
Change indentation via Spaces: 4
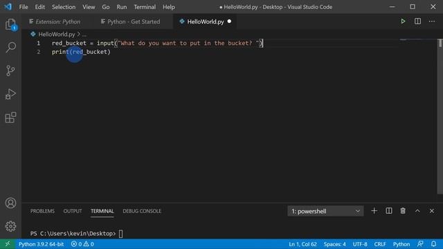(x=335, y=244)
